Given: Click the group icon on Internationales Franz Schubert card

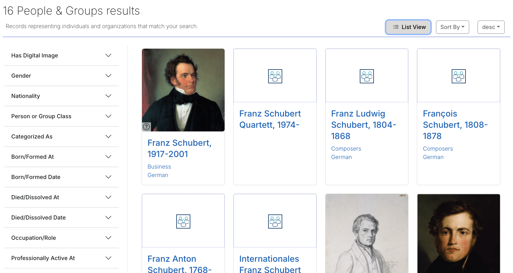Looking at the screenshot, I should point(275,221).
